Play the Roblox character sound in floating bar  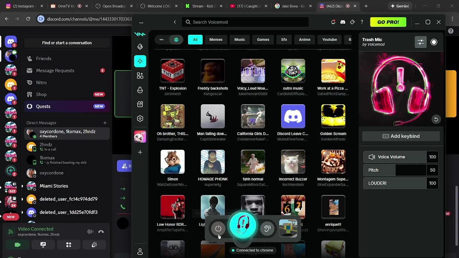[x=288, y=229]
